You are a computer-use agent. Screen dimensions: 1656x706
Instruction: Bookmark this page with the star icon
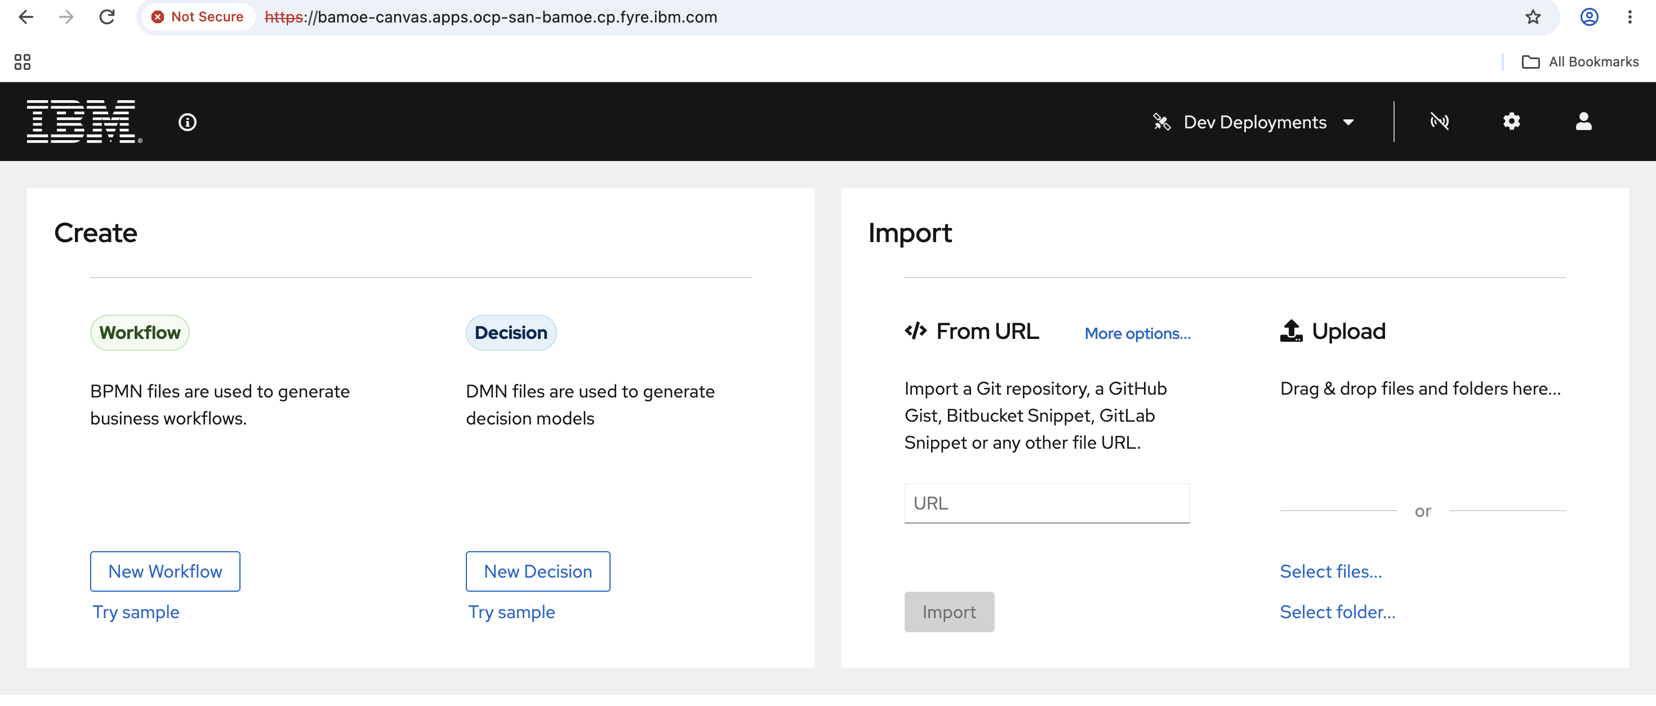pyautogui.click(x=1533, y=17)
